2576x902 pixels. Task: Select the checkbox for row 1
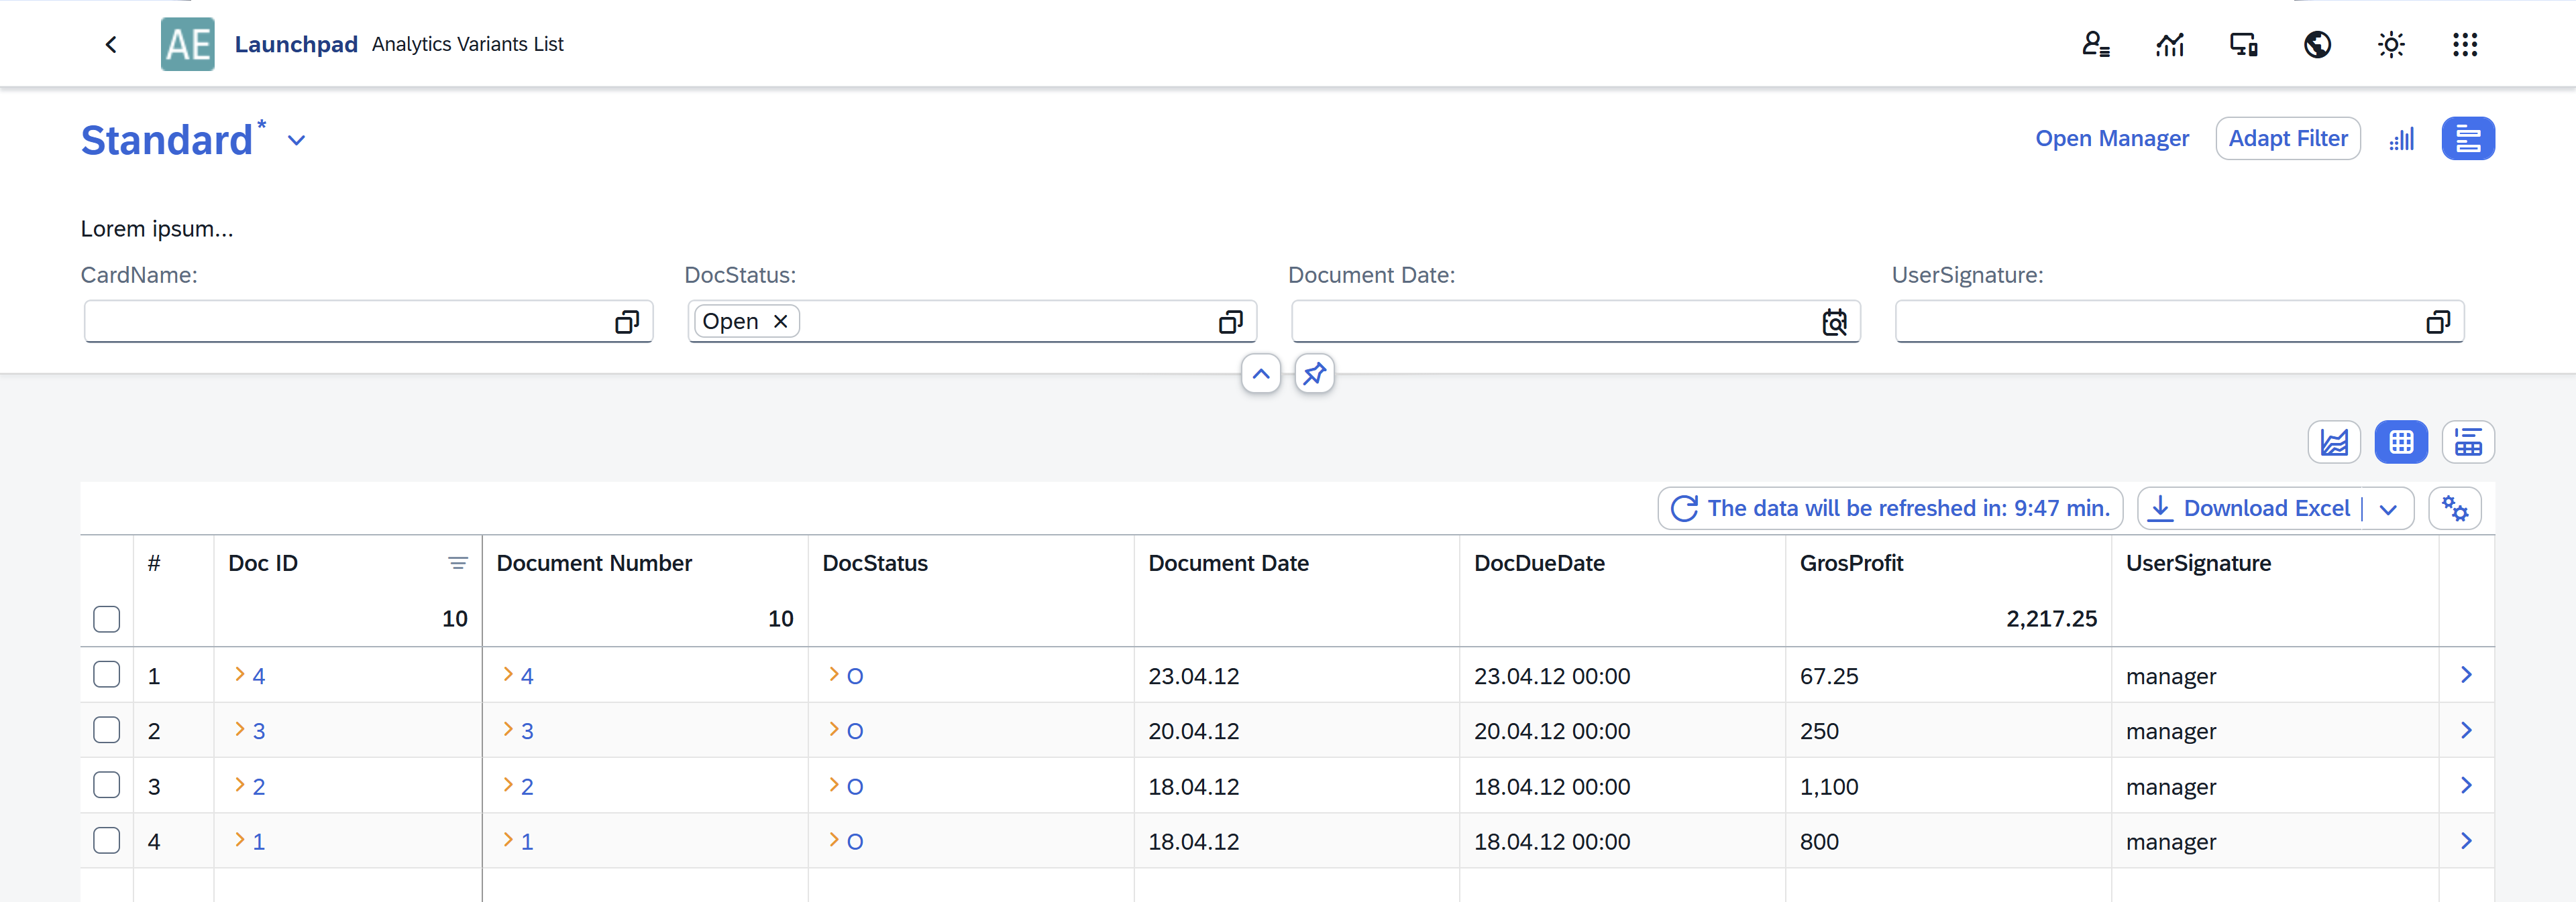(107, 675)
